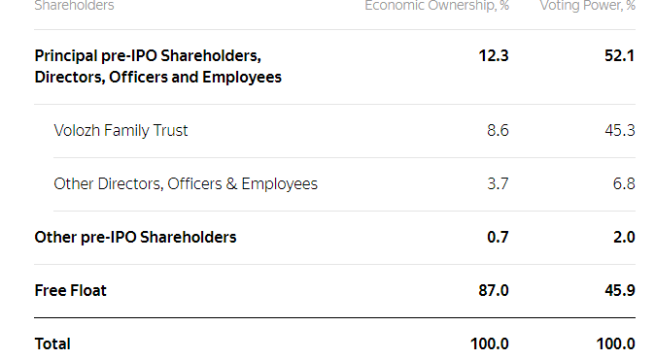
Task: Click the 6.8 voting power value
Action: pyautogui.click(x=624, y=184)
